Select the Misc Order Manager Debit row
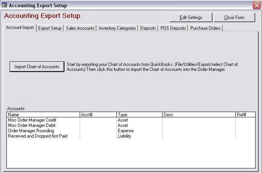 coord(131,125)
